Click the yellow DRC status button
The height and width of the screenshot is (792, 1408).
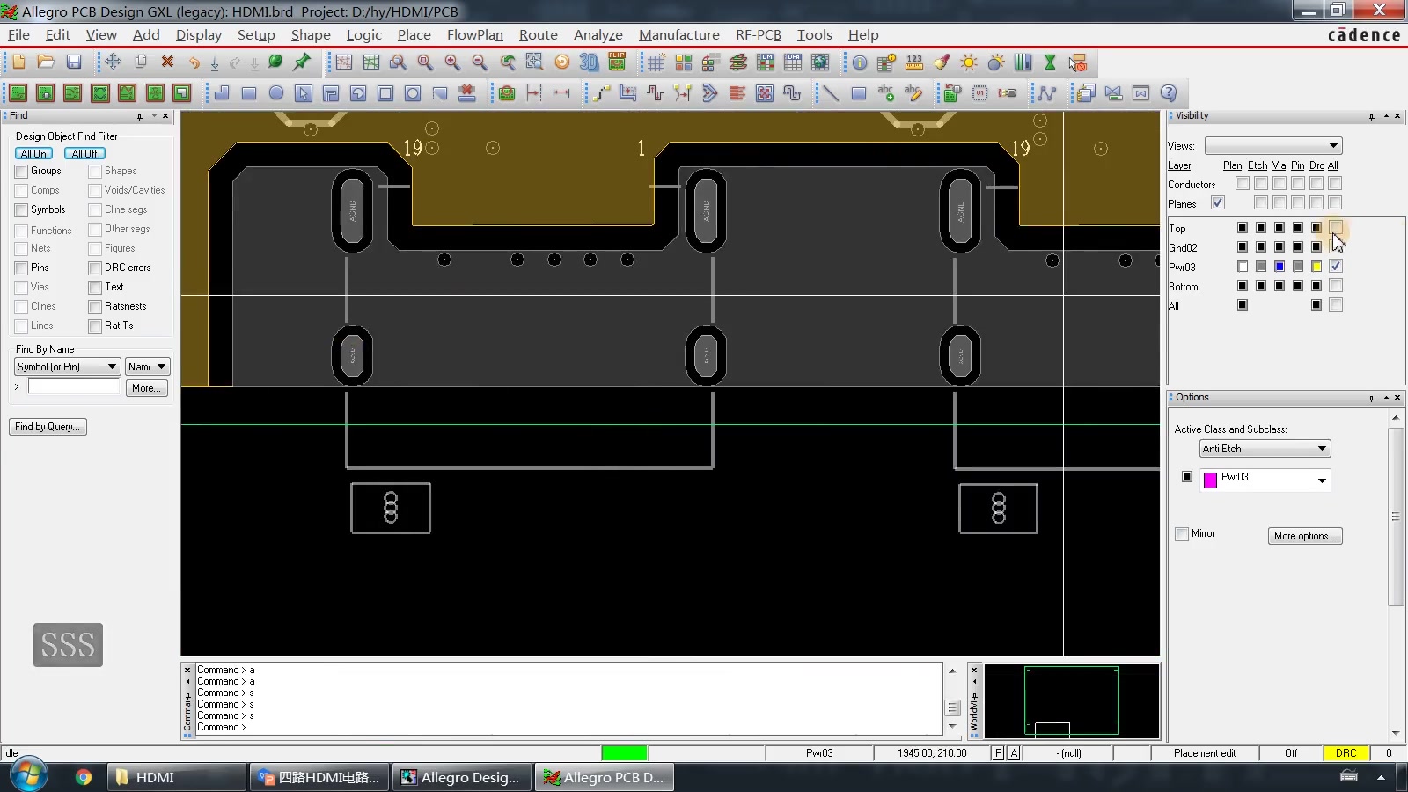(x=1346, y=753)
